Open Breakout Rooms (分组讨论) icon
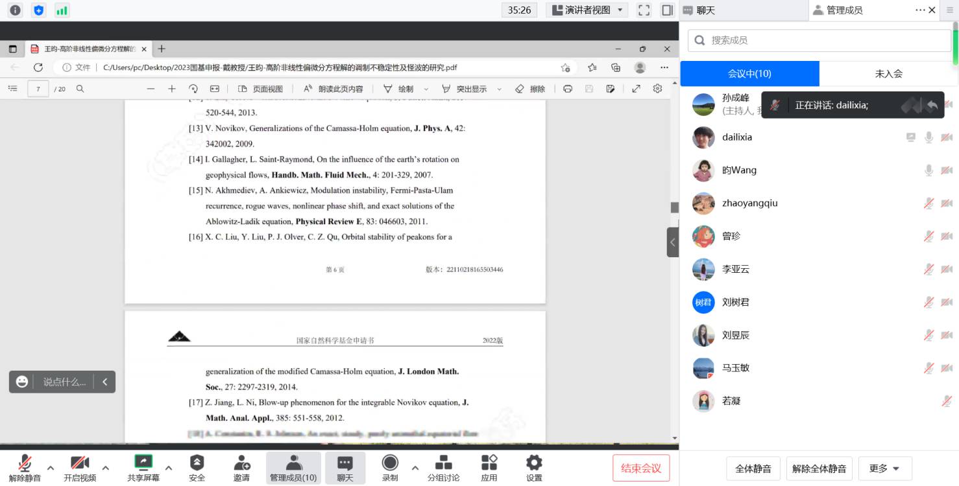 [x=443, y=463]
